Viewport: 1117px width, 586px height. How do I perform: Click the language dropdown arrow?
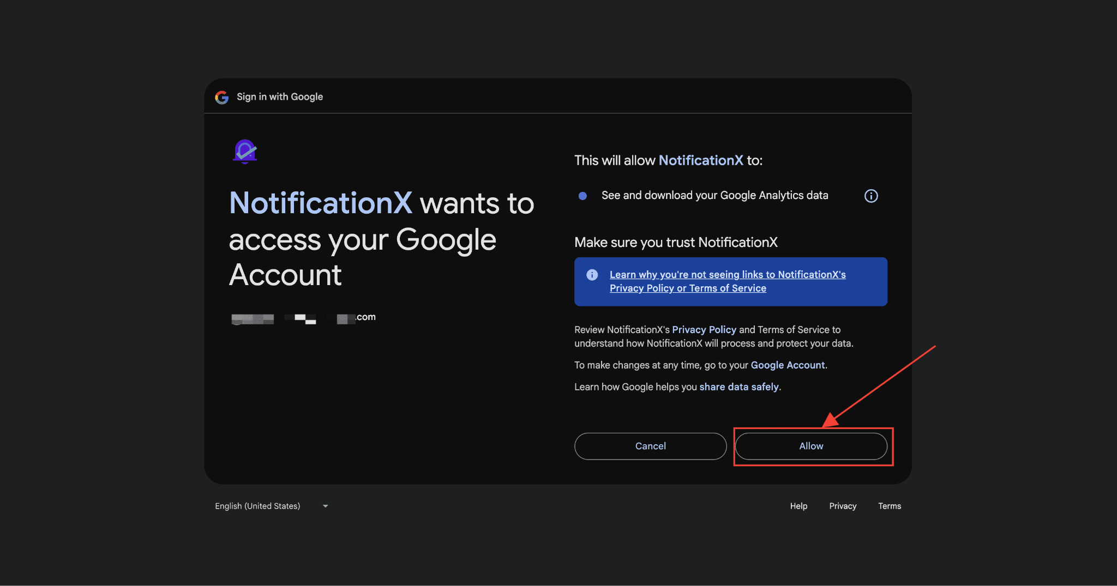click(x=325, y=506)
